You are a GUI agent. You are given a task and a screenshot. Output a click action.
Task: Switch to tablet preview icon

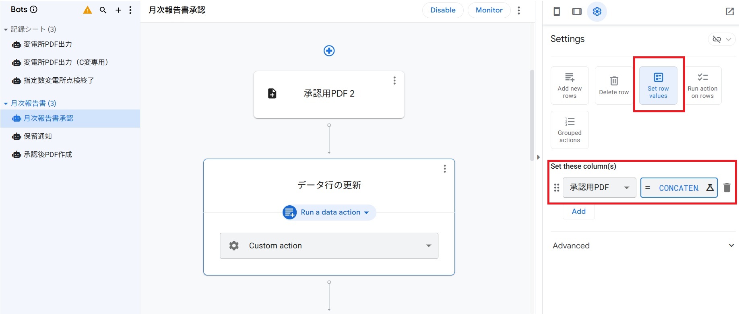coord(577,11)
